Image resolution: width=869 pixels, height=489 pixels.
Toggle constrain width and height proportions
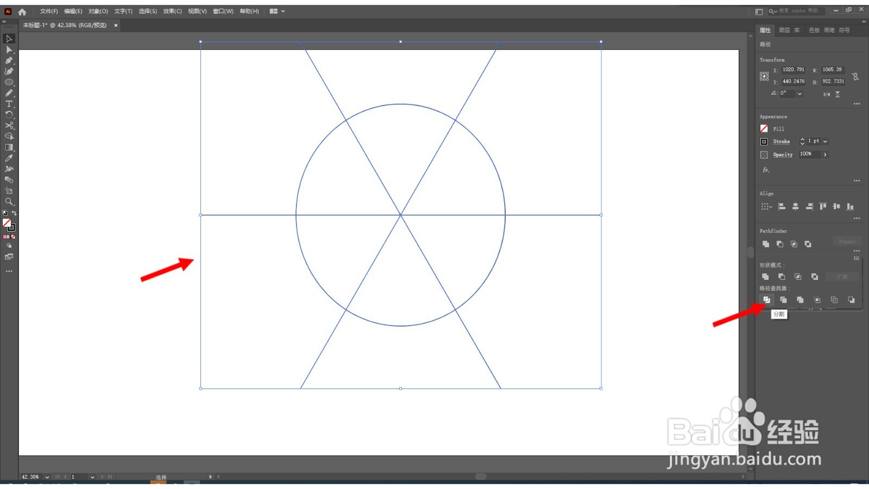click(x=855, y=77)
